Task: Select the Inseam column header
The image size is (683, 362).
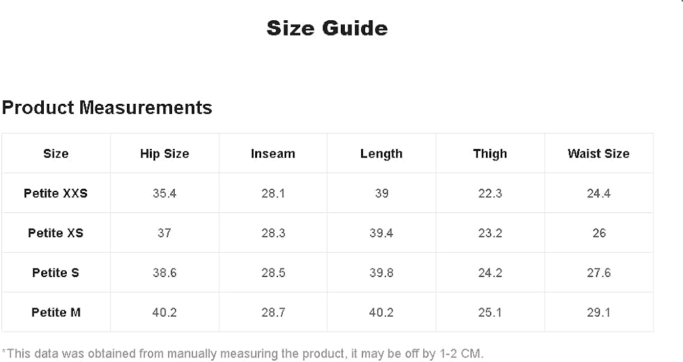Action: pyautogui.click(x=273, y=154)
